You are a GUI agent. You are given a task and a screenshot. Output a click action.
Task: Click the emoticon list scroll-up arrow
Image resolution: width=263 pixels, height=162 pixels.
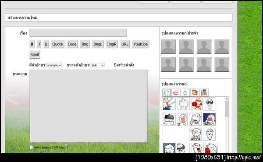pyautogui.click(x=227, y=99)
